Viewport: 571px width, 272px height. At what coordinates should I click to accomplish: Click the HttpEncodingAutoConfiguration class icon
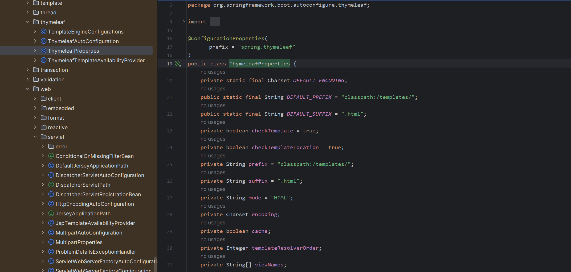point(51,204)
